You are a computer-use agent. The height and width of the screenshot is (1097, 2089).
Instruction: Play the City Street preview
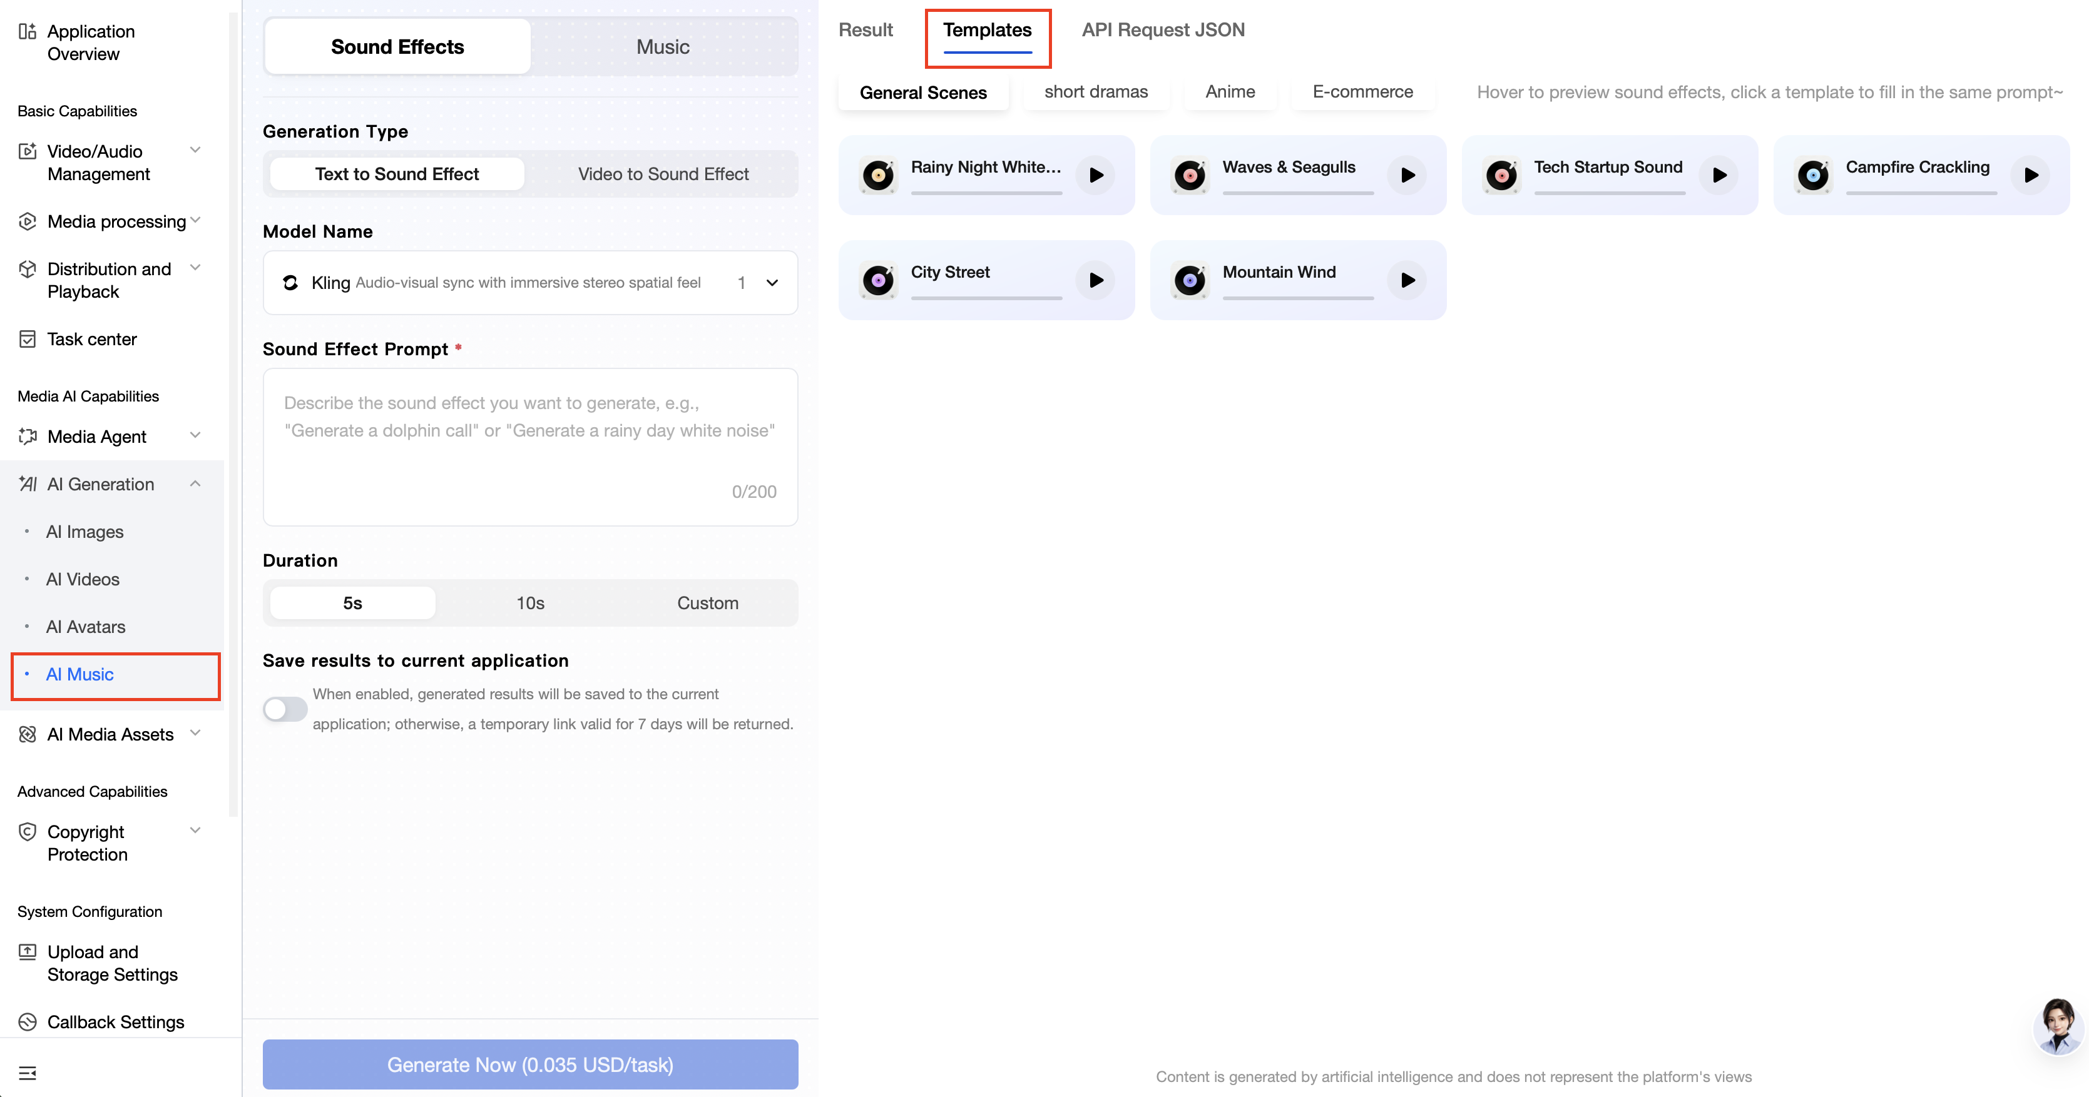pyautogui.click(x=1096, y=280)
